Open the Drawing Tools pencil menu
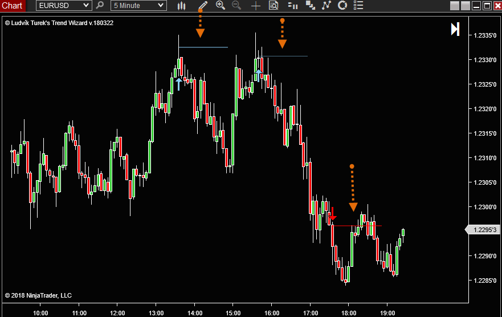The height and width of the screenshot is (317, 502). 203,6
